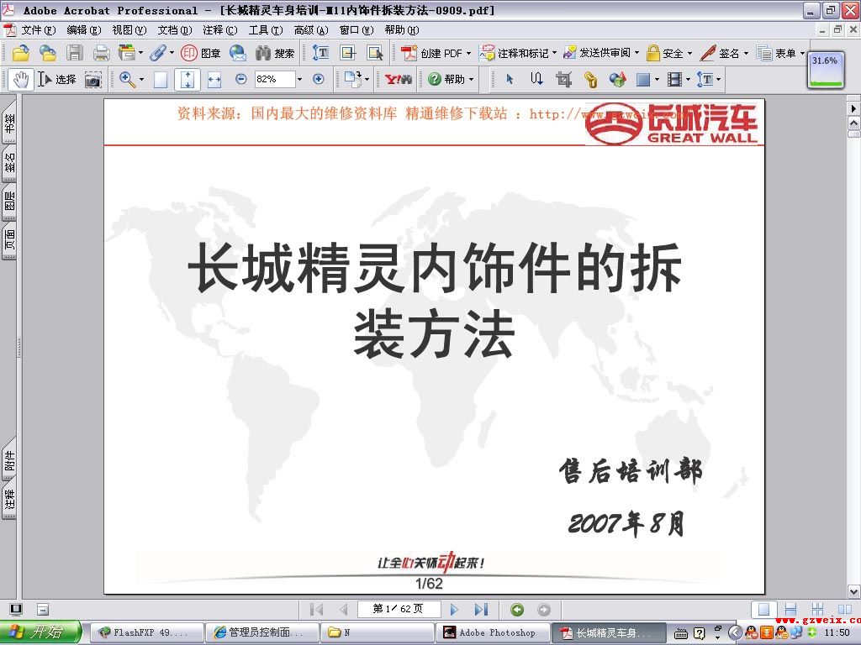Image resolution: width=861 pixels, height=645 pixels.
Task: Click the Actual Size page icon
Action: [x=161, y=80]
